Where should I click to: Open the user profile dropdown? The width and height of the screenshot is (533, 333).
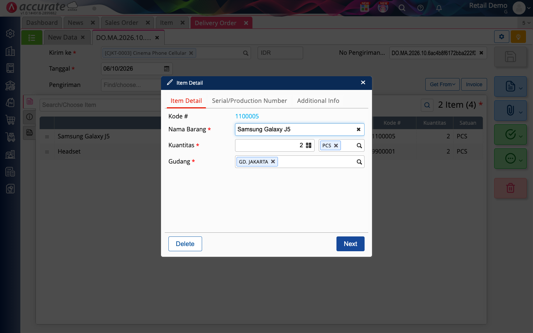[x=521, y=8]
